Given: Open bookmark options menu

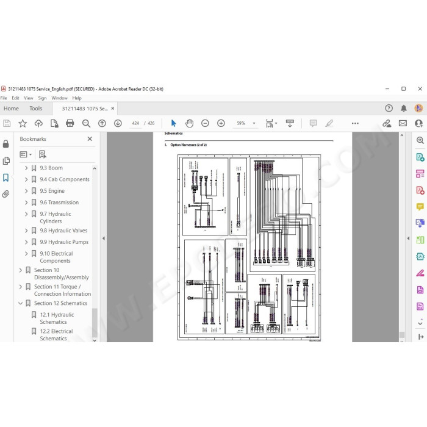Looking at the screenshot, I should (x=26, y=154).
